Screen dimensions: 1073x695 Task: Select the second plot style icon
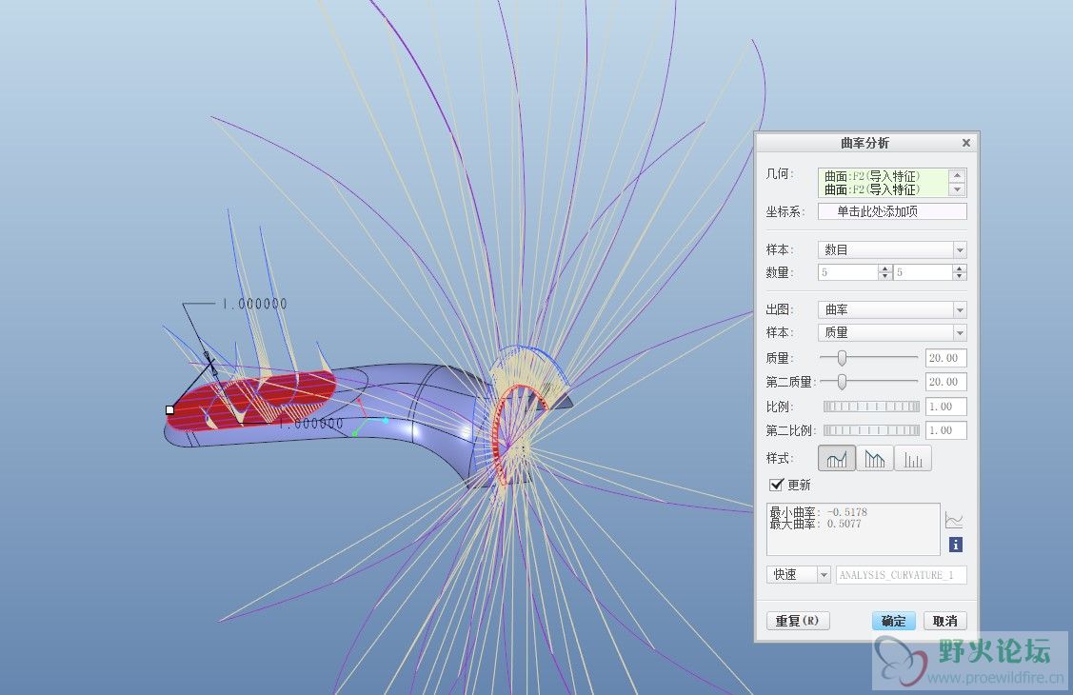point(875,458)
